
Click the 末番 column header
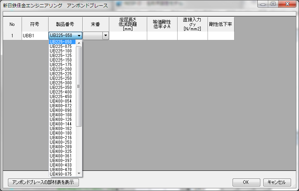[x=96, y=24]
